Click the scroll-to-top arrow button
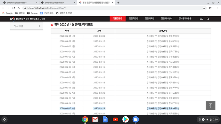This screenshot has width=221, height=124. point(210,105)
